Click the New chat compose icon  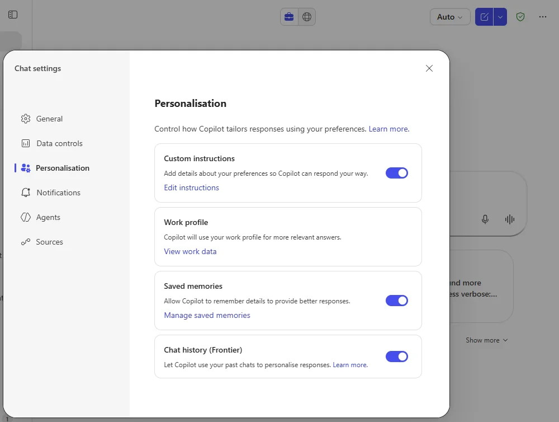[x=484, y=17]
